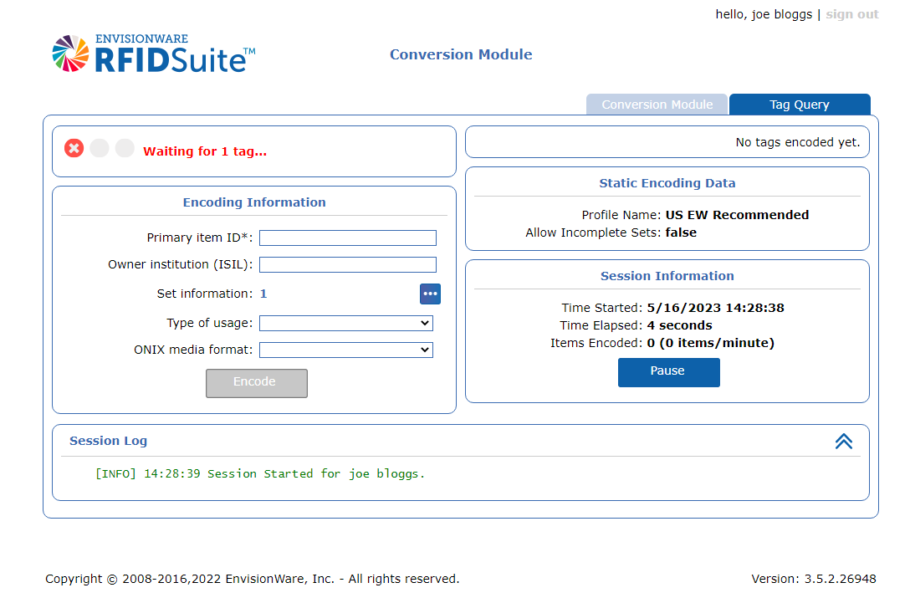The image size is (910, 598).
Task: Click items encoded '0 (0 items/minute)' value
Action: 710,343
